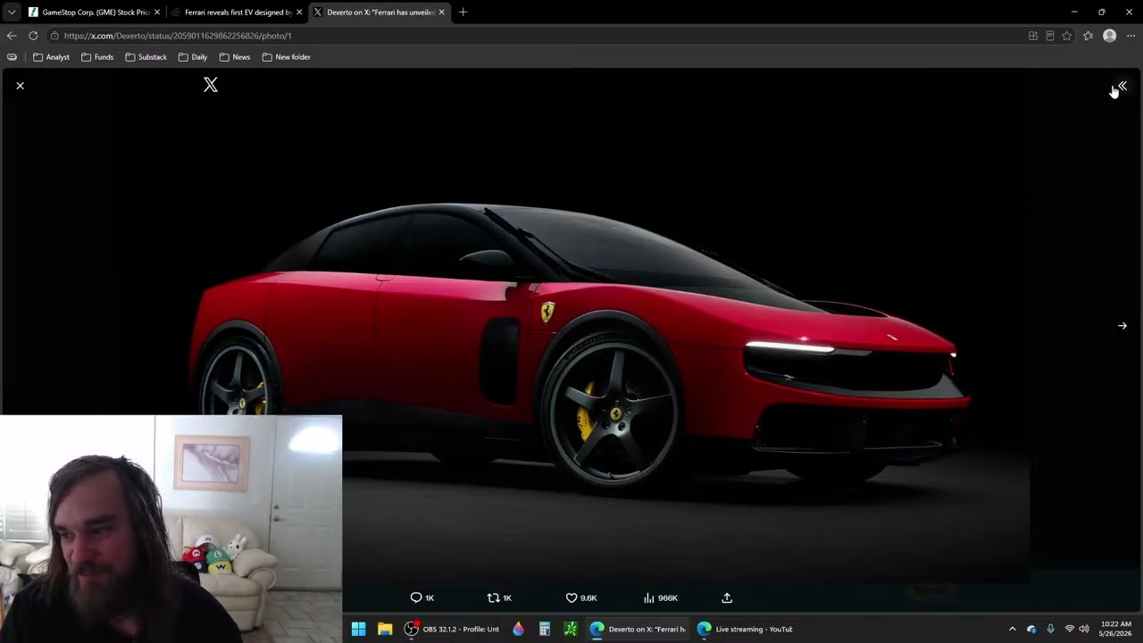The height and width of the screenshot is (643, 1143).
Task: Go back to the previous page
Action: click(x=12, y=36)
